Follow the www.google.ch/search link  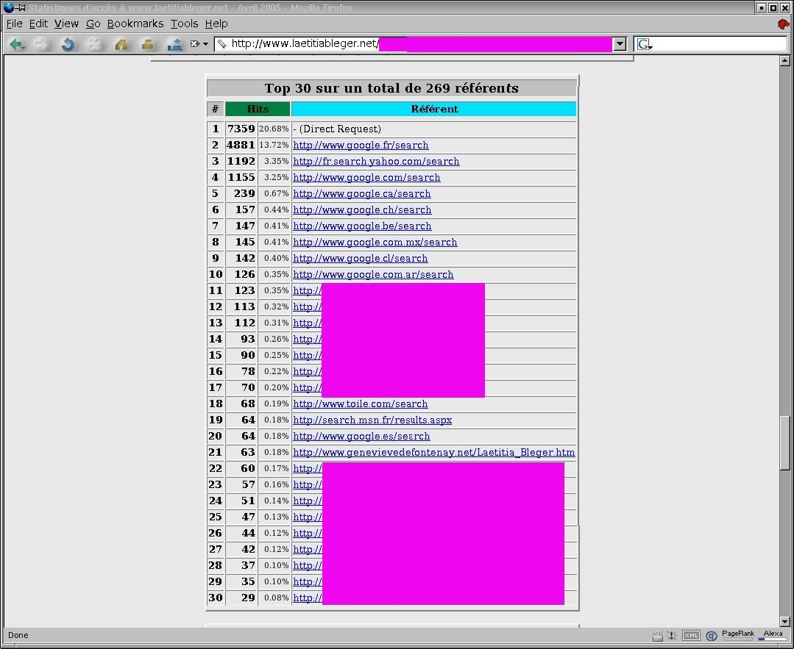pos(362,210)
